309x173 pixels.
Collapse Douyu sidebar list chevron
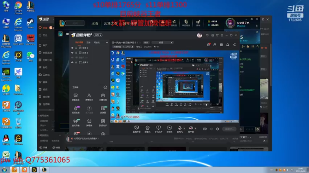click(50, 110)
